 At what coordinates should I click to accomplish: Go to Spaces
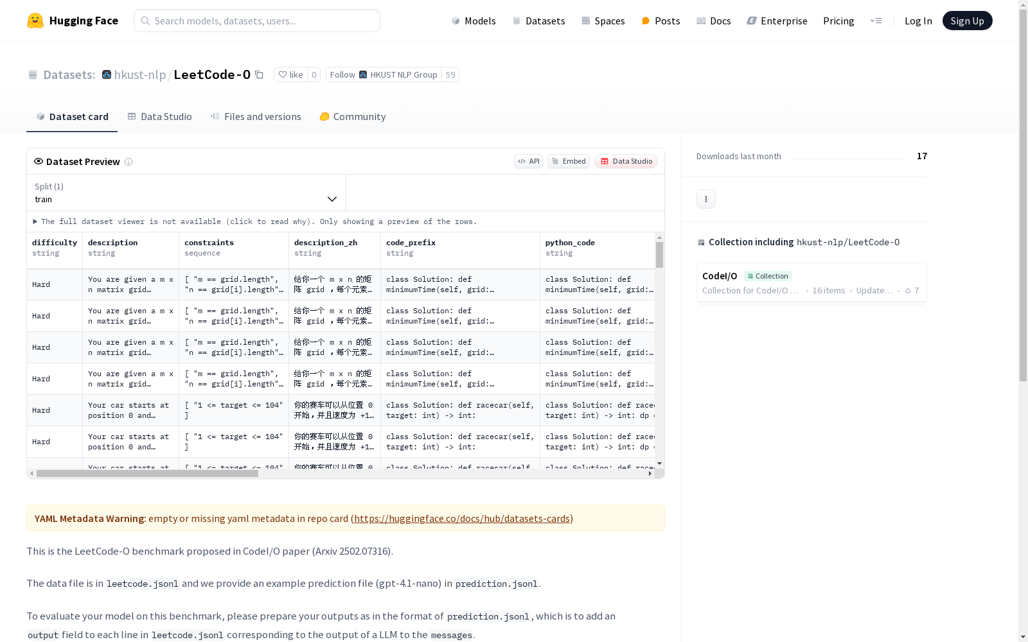(603, 21)
